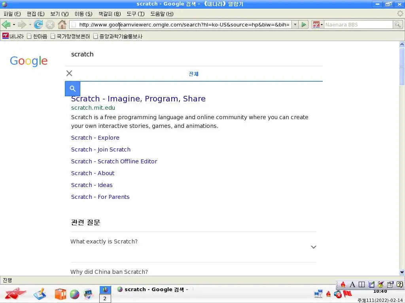Image resolution: width=405 pixels, height=303 pixels.
Task: Click the blue Google search magnifier button
Action: pos(73,89)
